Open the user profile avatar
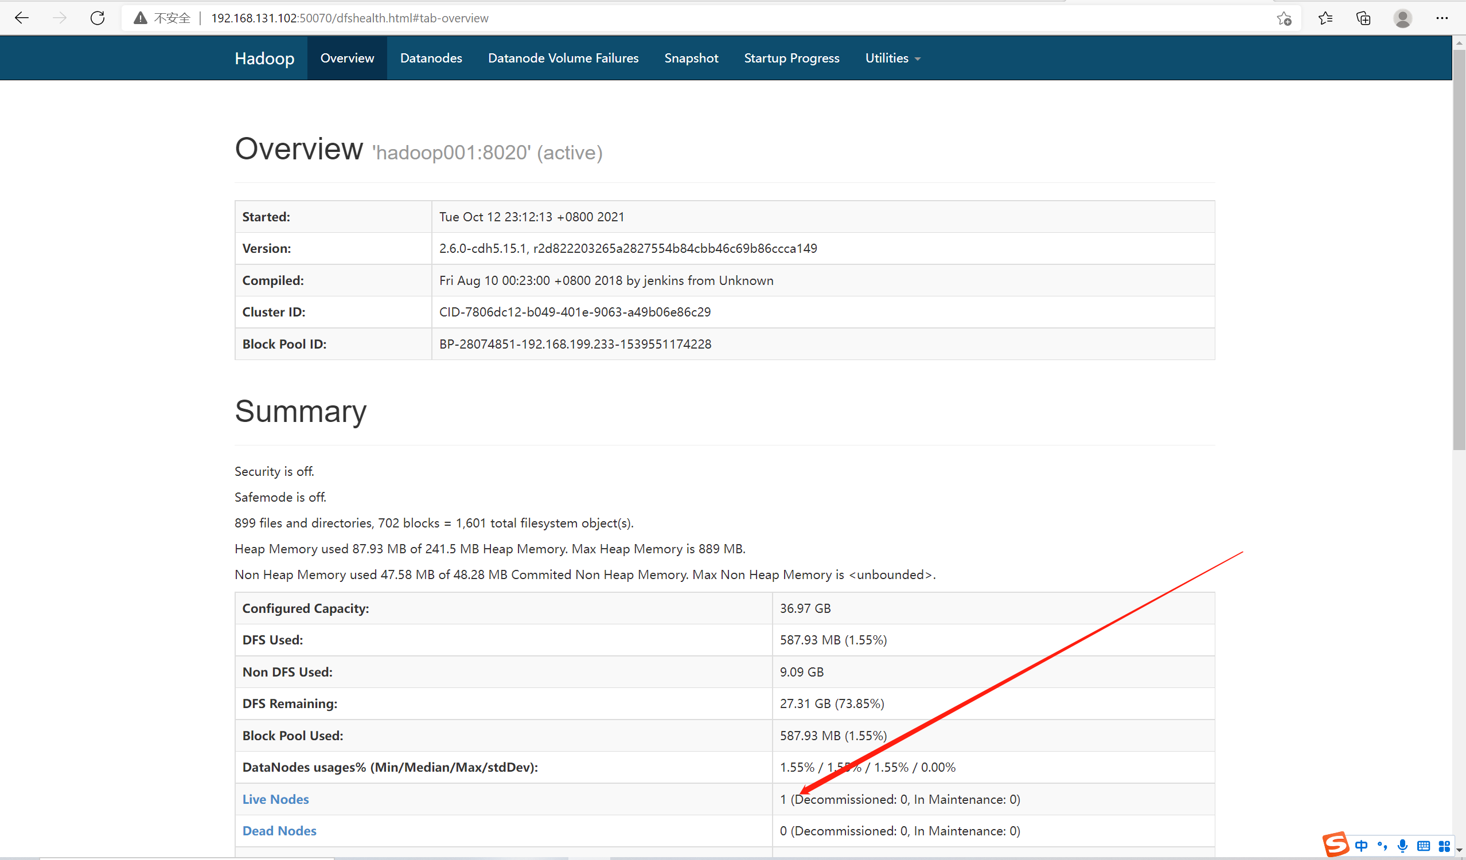 [x=1402, y=18]
